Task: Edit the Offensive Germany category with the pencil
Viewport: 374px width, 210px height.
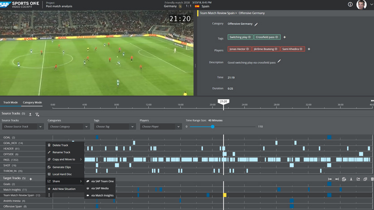Action: pos(256,24)
